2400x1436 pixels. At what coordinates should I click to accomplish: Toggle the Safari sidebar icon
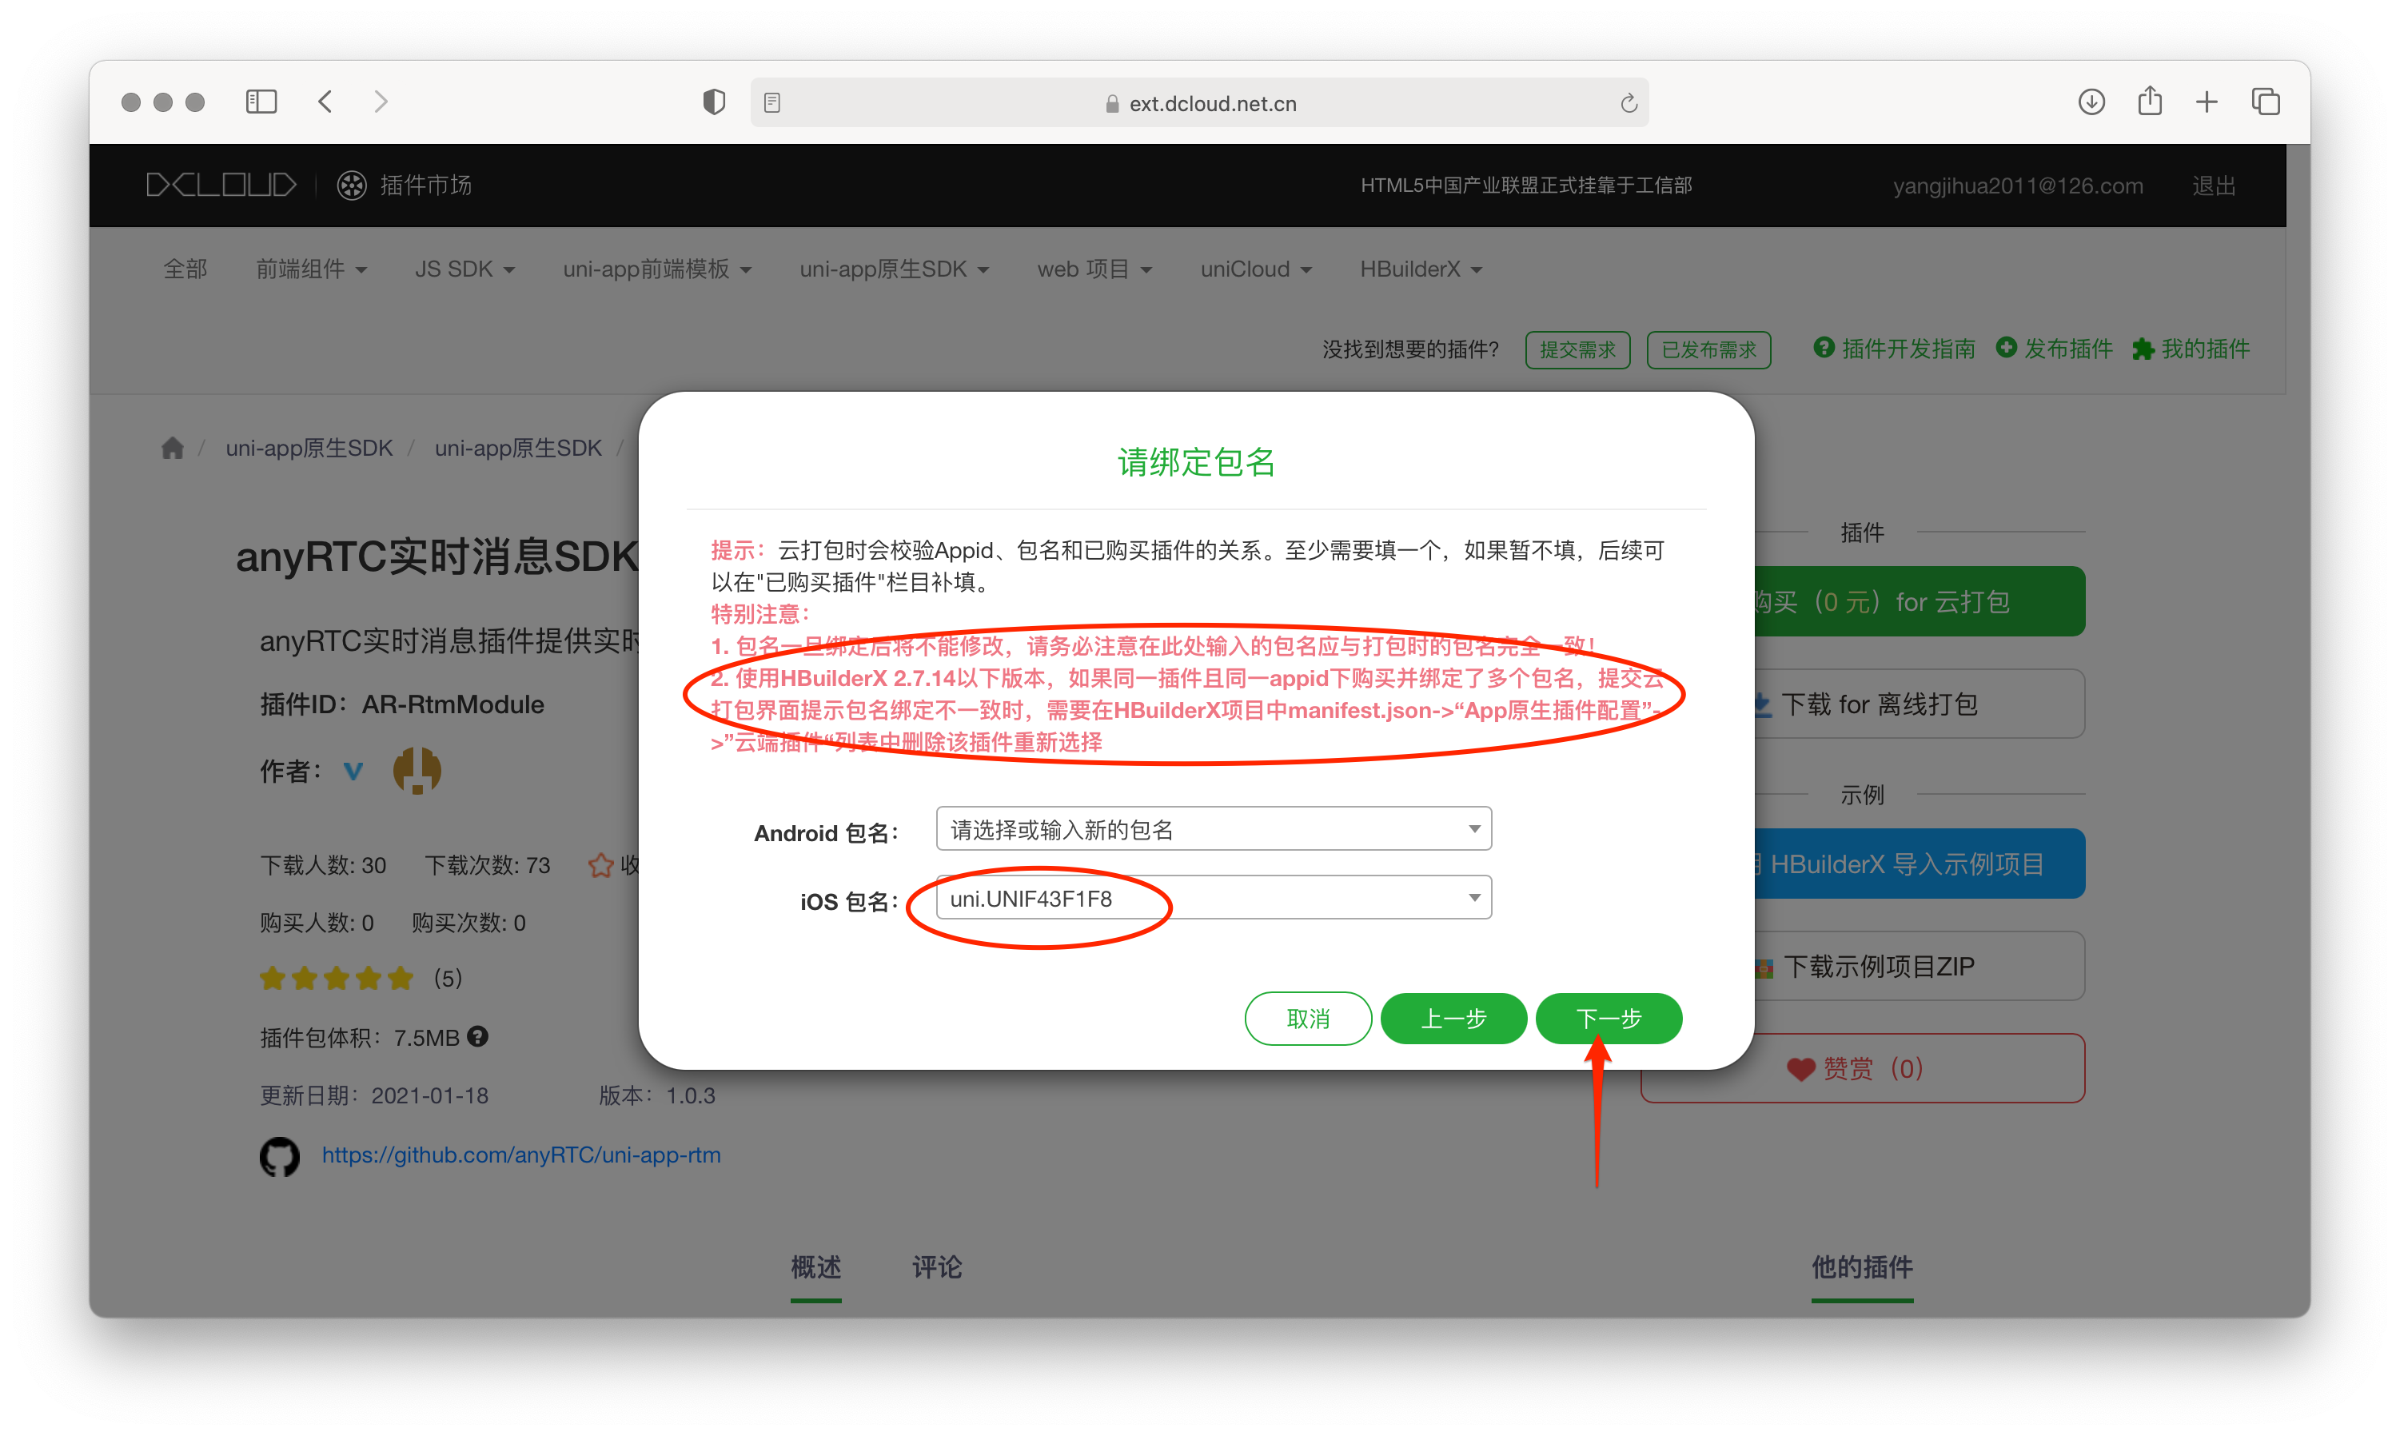pos(261,102)
